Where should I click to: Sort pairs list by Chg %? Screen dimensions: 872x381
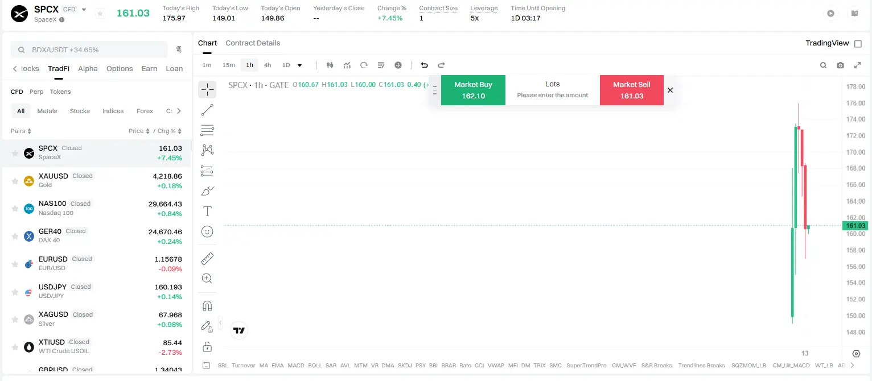(x=170, y=131)
